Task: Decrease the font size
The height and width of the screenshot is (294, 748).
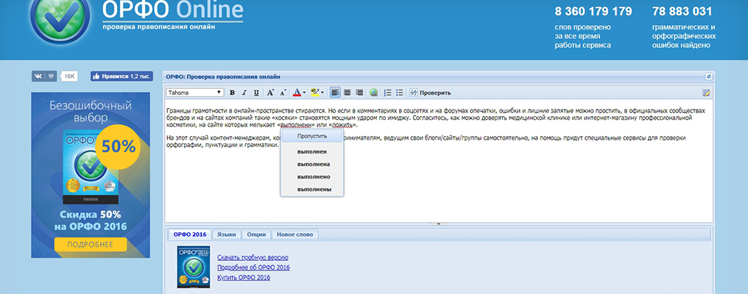Action: point(283,93)
